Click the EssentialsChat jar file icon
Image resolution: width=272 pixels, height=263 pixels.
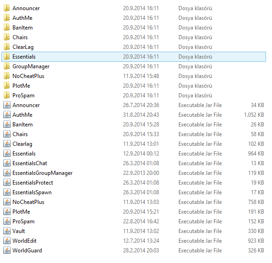click(7, 163)
